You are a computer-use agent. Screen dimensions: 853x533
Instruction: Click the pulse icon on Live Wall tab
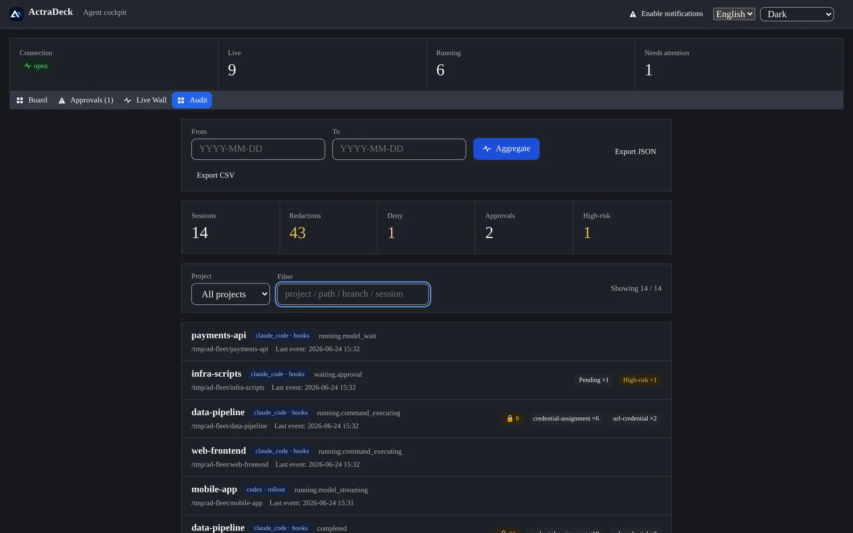(x=127, y=100)
